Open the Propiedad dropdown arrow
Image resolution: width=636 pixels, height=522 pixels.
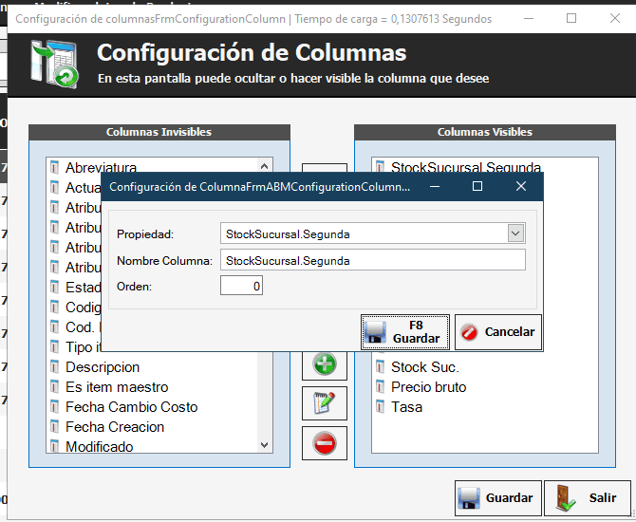tap(515, 233)
